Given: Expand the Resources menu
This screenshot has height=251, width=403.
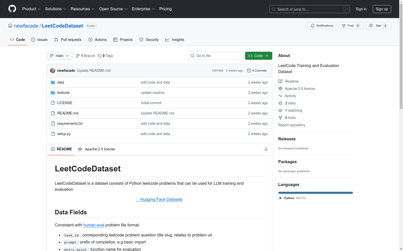Looking at the screenshot, I should tap(83, 9).
